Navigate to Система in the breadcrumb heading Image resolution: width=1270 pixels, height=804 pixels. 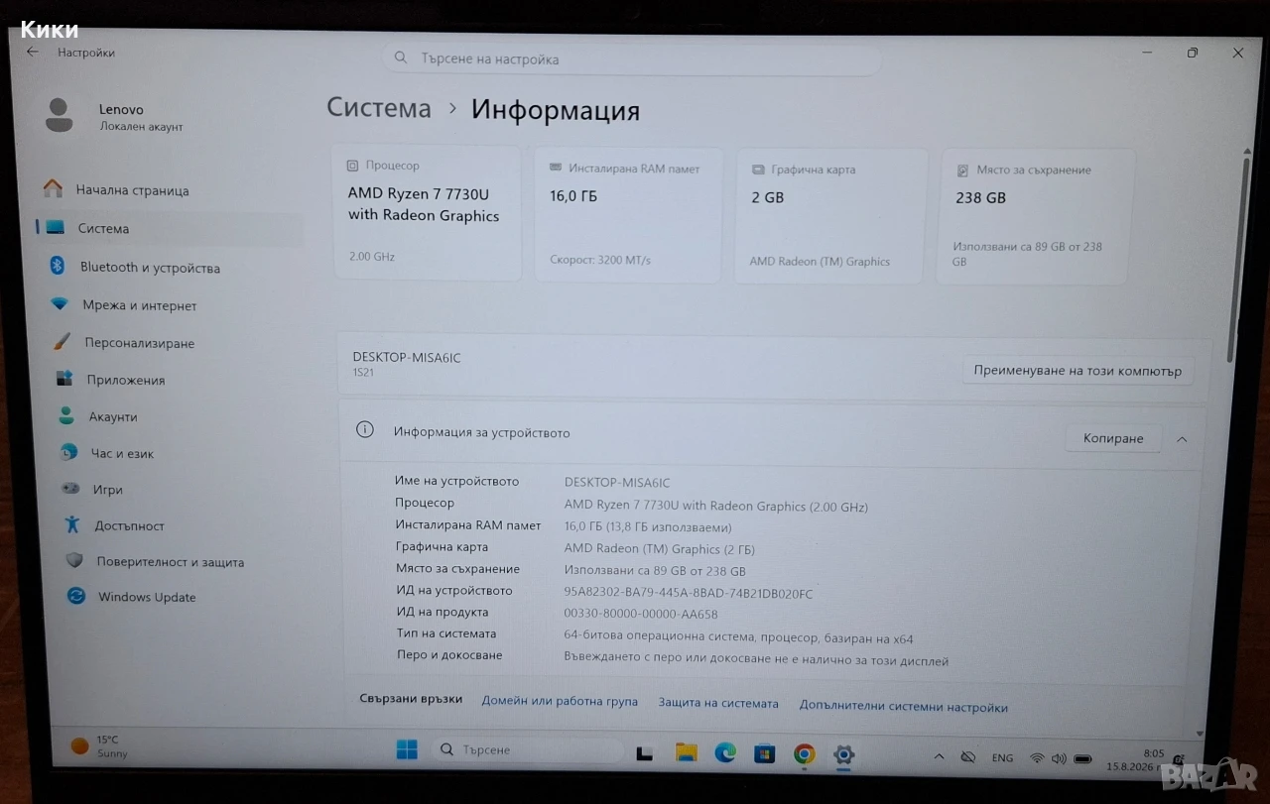coord(379,108)
